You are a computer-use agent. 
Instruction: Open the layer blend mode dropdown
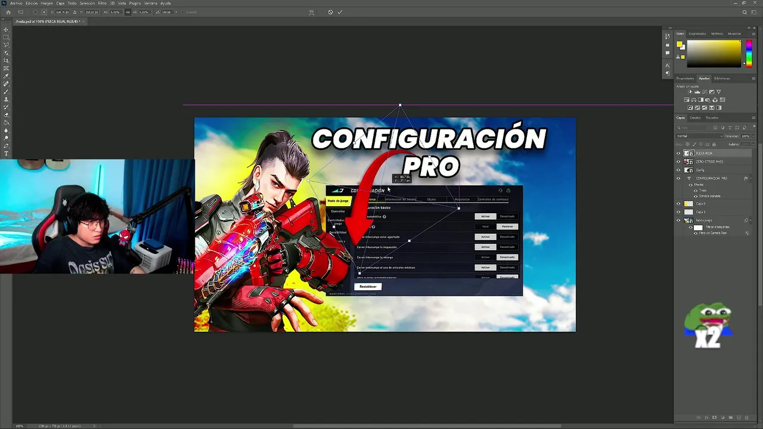pos(700,136)
